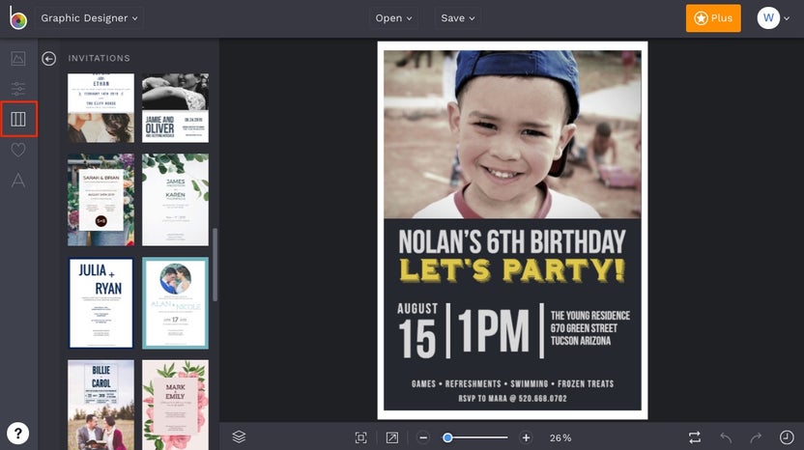Click the fit to screen icon
This screenshot has width=804, height=450.
361,437
